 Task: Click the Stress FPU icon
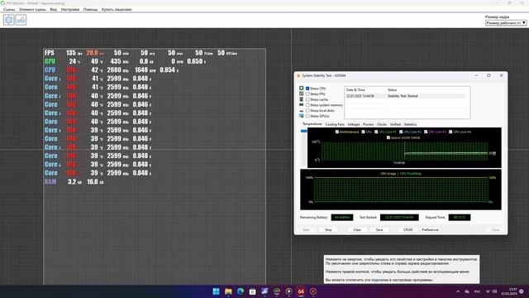(x=301, y=94)
